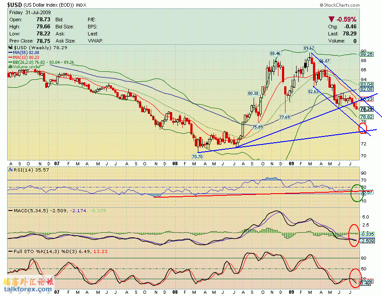Click the Chg value -0.46
The height and width of the screenshot is (296, 382).
(350, 27)
